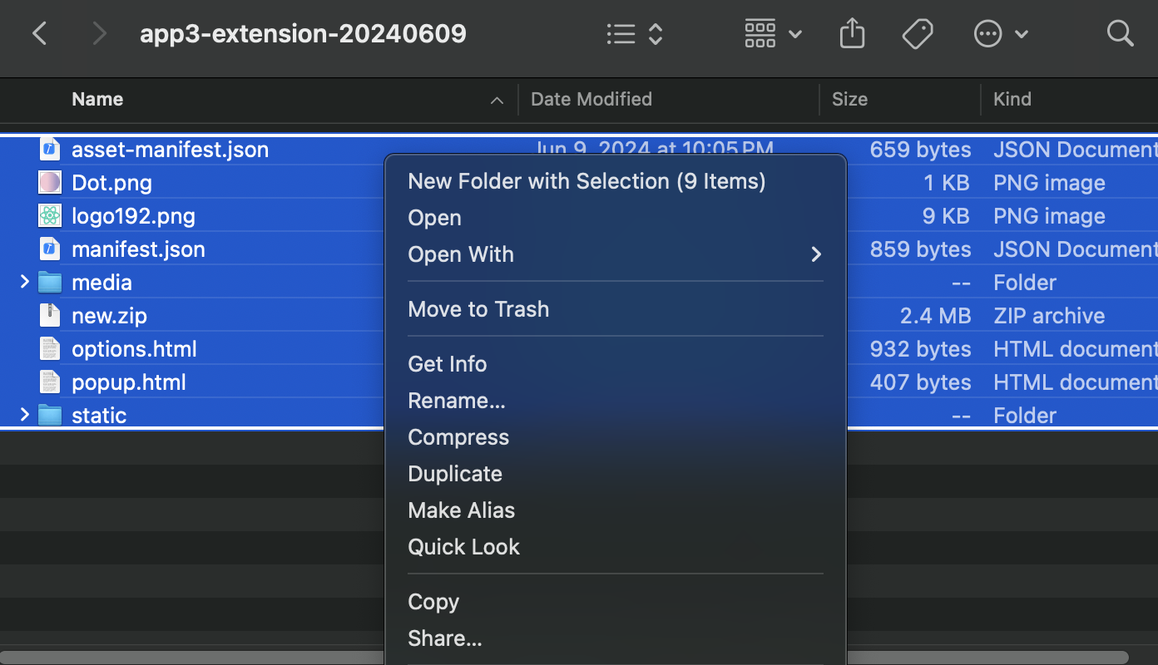Open the more actions ellipsis menu

1001,33
